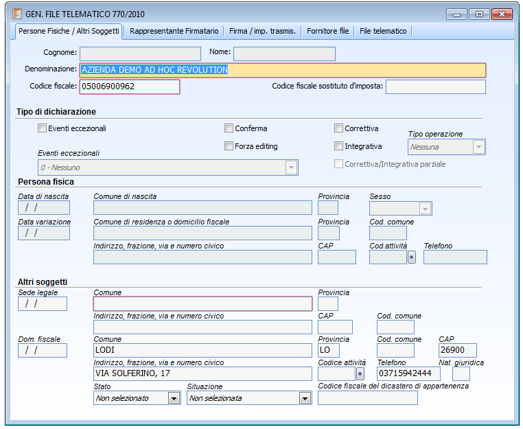Click the Comune di nascita field

[x=202, y=208]
